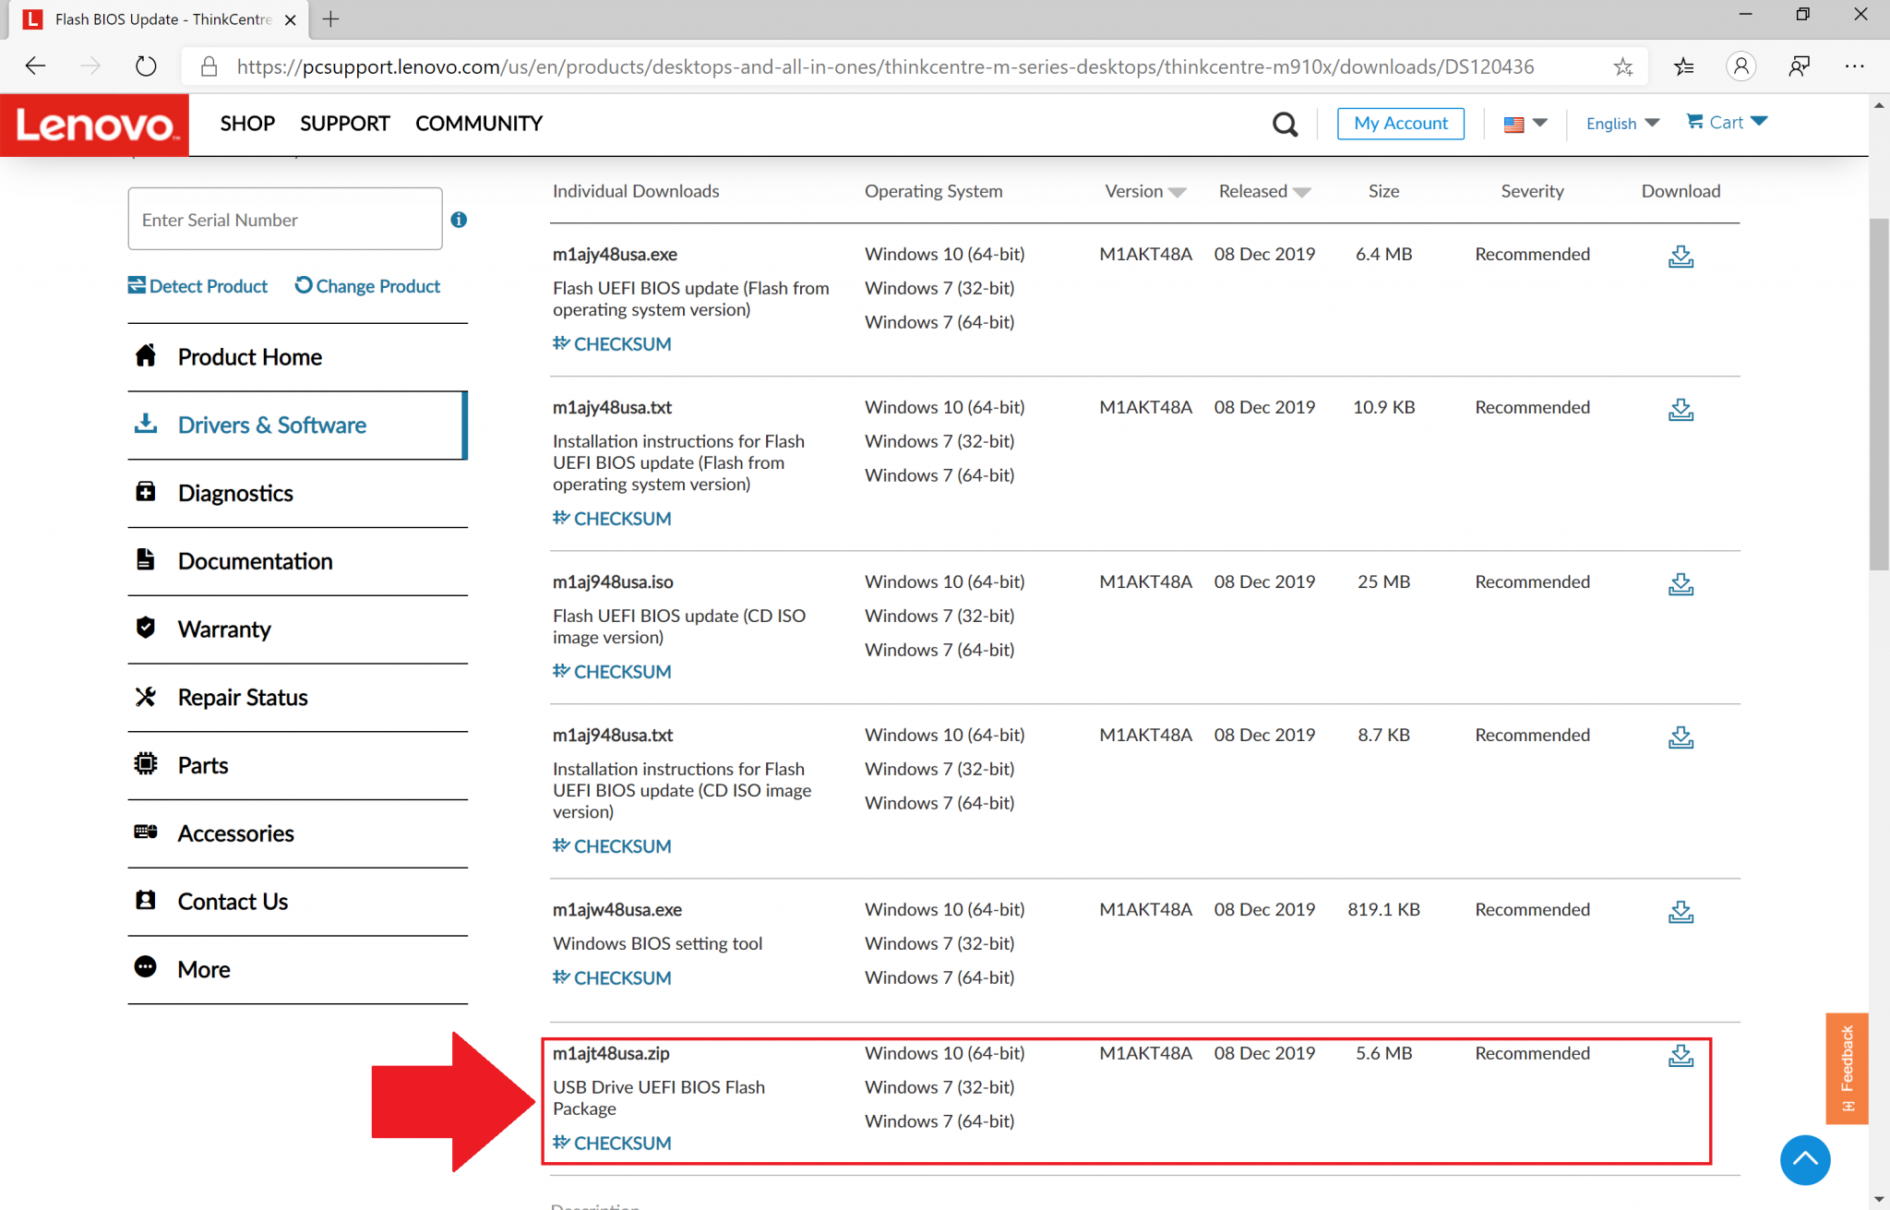The height and width of the screenshot is (1210, 1890).
Task: Click the Enter Serial Number field
Action: tap(284, 220)
